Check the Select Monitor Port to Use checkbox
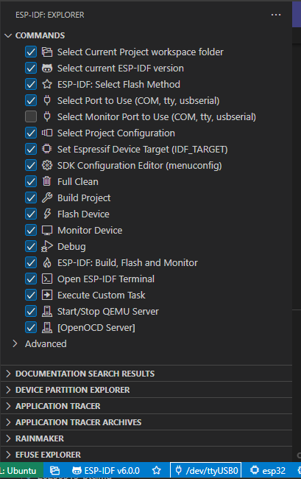Screen dimensions: 301x479 [x=31, y=116]
